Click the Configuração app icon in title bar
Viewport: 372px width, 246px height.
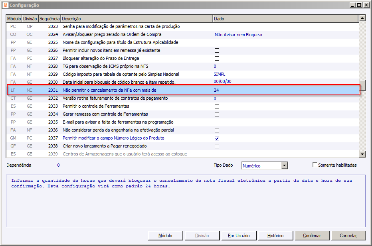6,5
